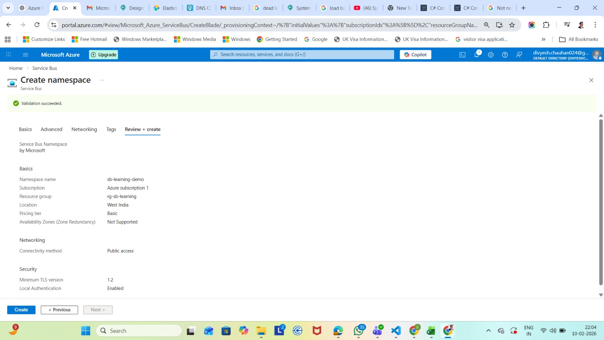This screenshot has height=340, width=604.
Task: Open the browser media control icon
Action: click(x=567, y=25)
